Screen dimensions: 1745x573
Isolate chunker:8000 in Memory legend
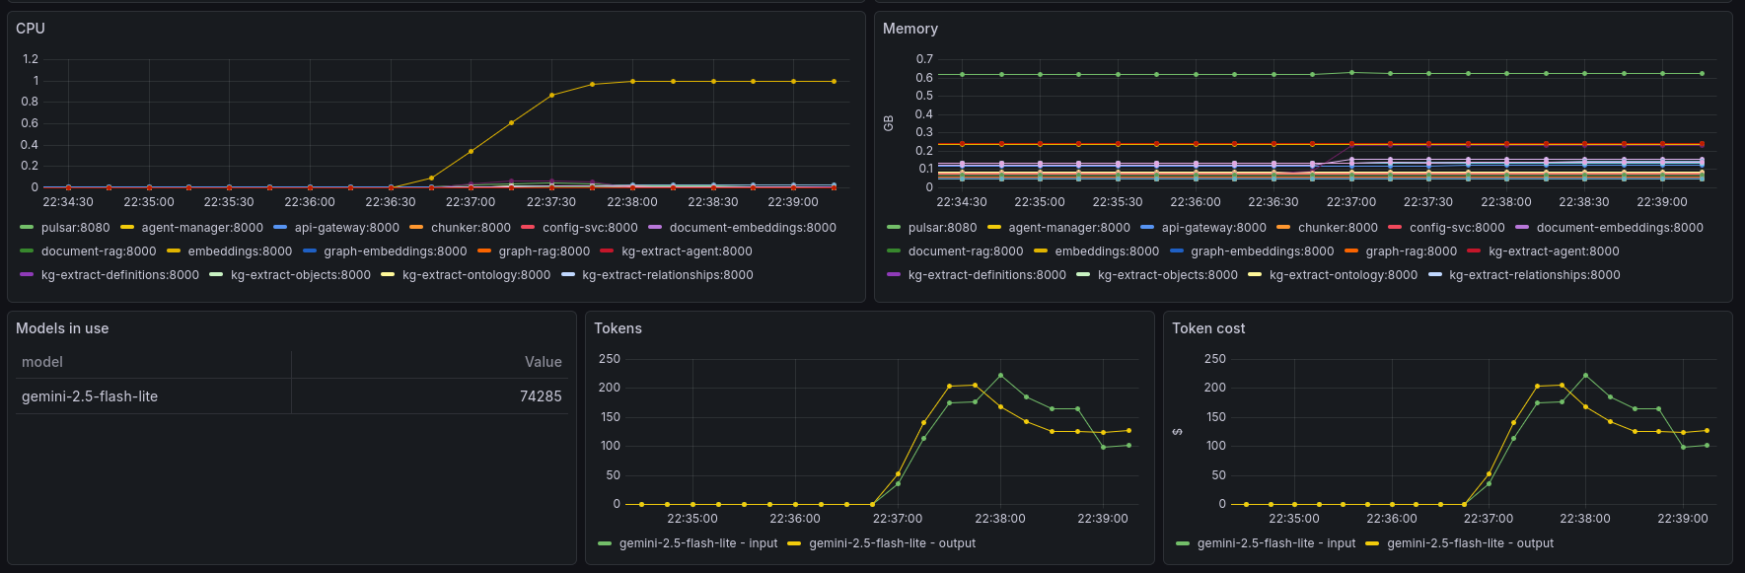1338,228
